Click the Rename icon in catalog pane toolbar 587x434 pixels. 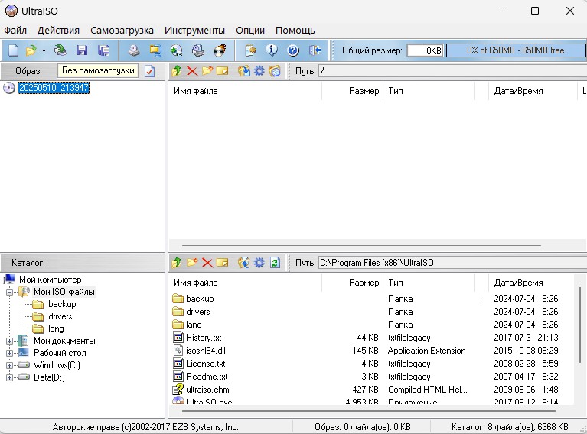tap(223, 263)
